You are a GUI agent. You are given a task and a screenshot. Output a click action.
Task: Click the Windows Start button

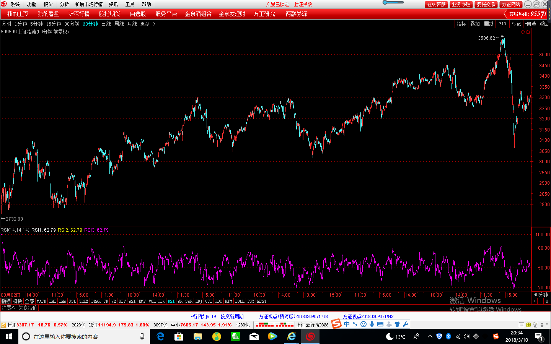(x=9, y=336)
